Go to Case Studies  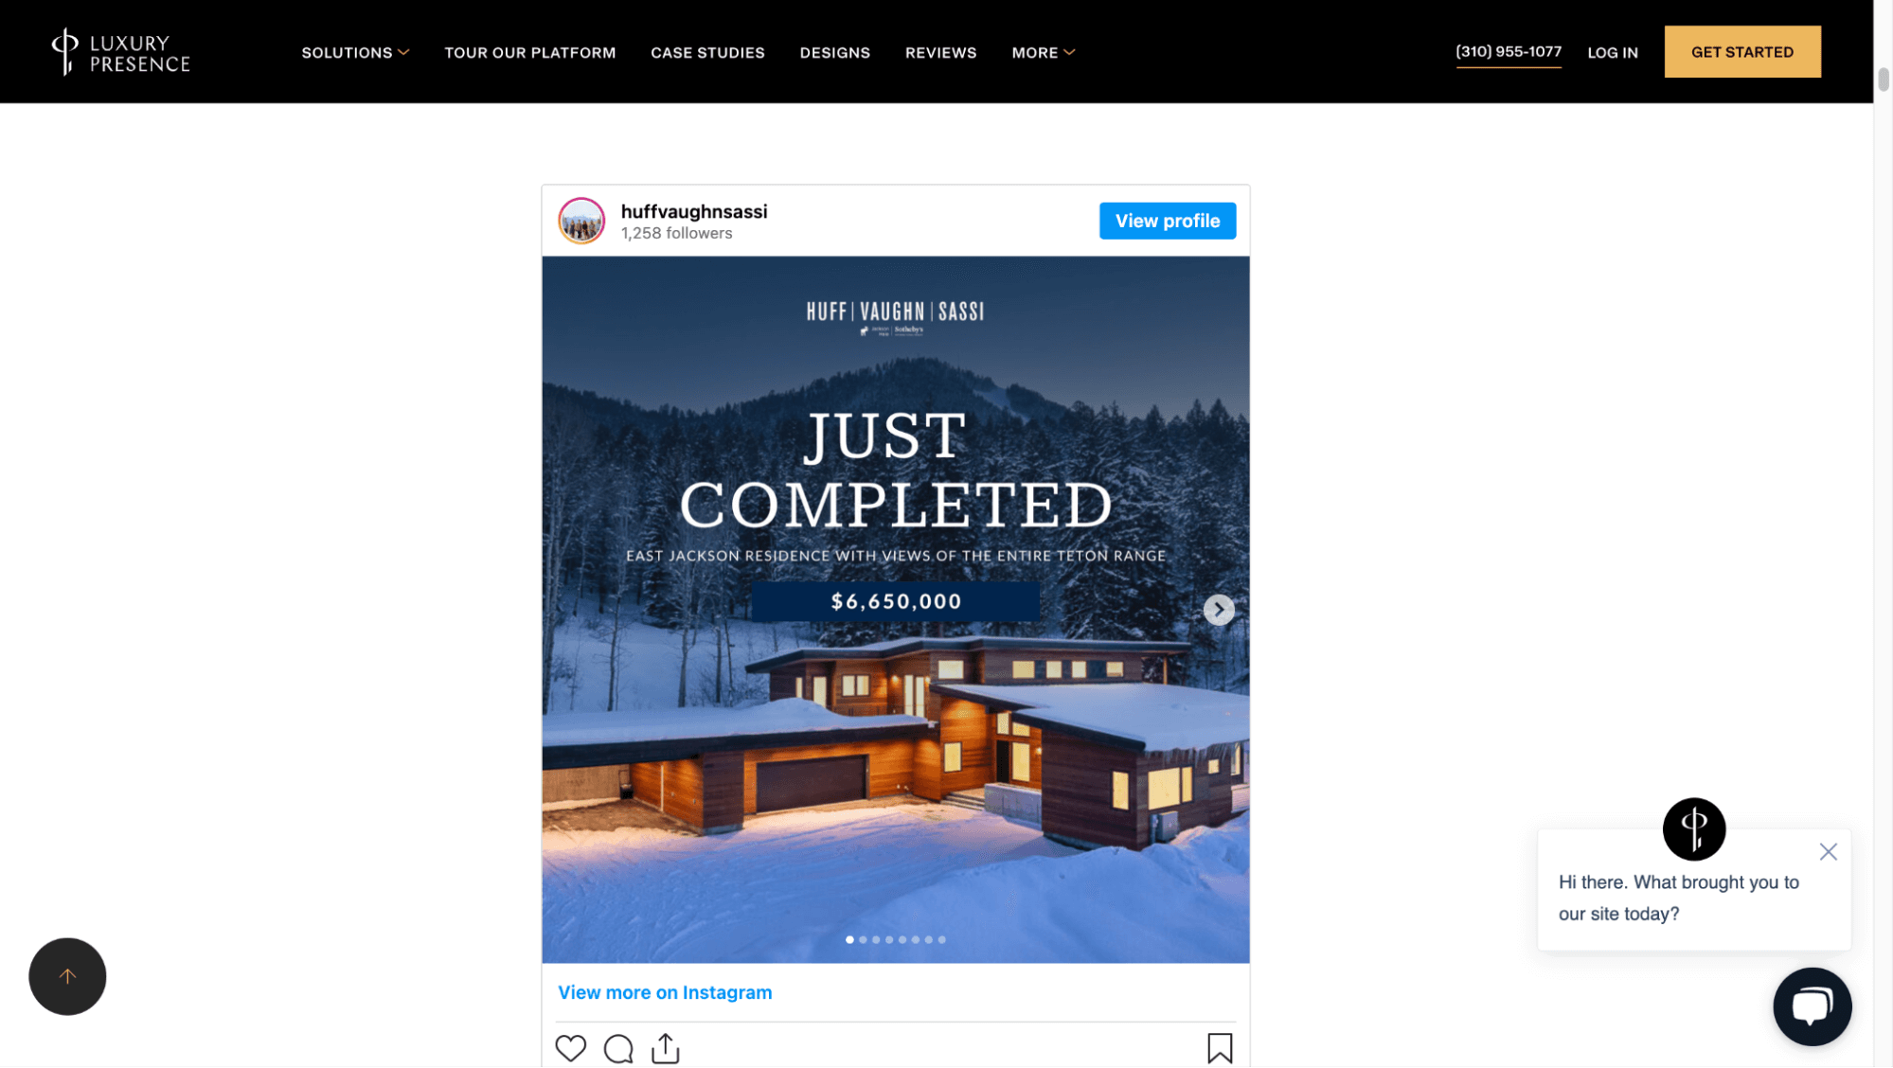tap(707, 53)
